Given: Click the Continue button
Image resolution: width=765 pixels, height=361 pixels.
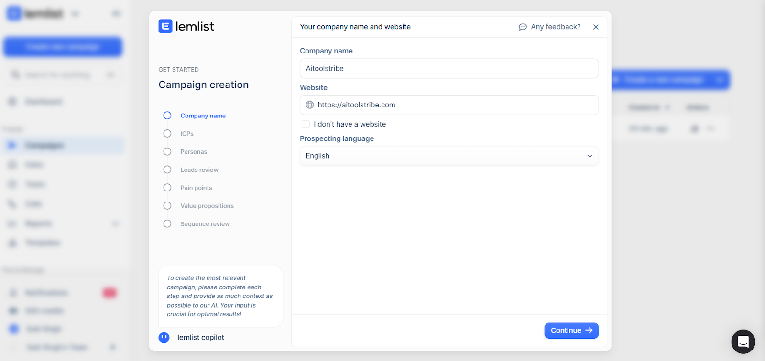Looking at the screenshot, I should [x=571, y=330].
